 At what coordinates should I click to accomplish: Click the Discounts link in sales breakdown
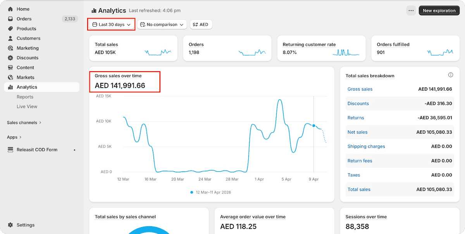pyautogui.click(x=358, y=103)
